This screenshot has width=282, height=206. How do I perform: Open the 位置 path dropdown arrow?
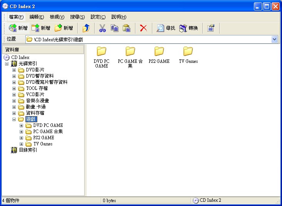[274, 39]
